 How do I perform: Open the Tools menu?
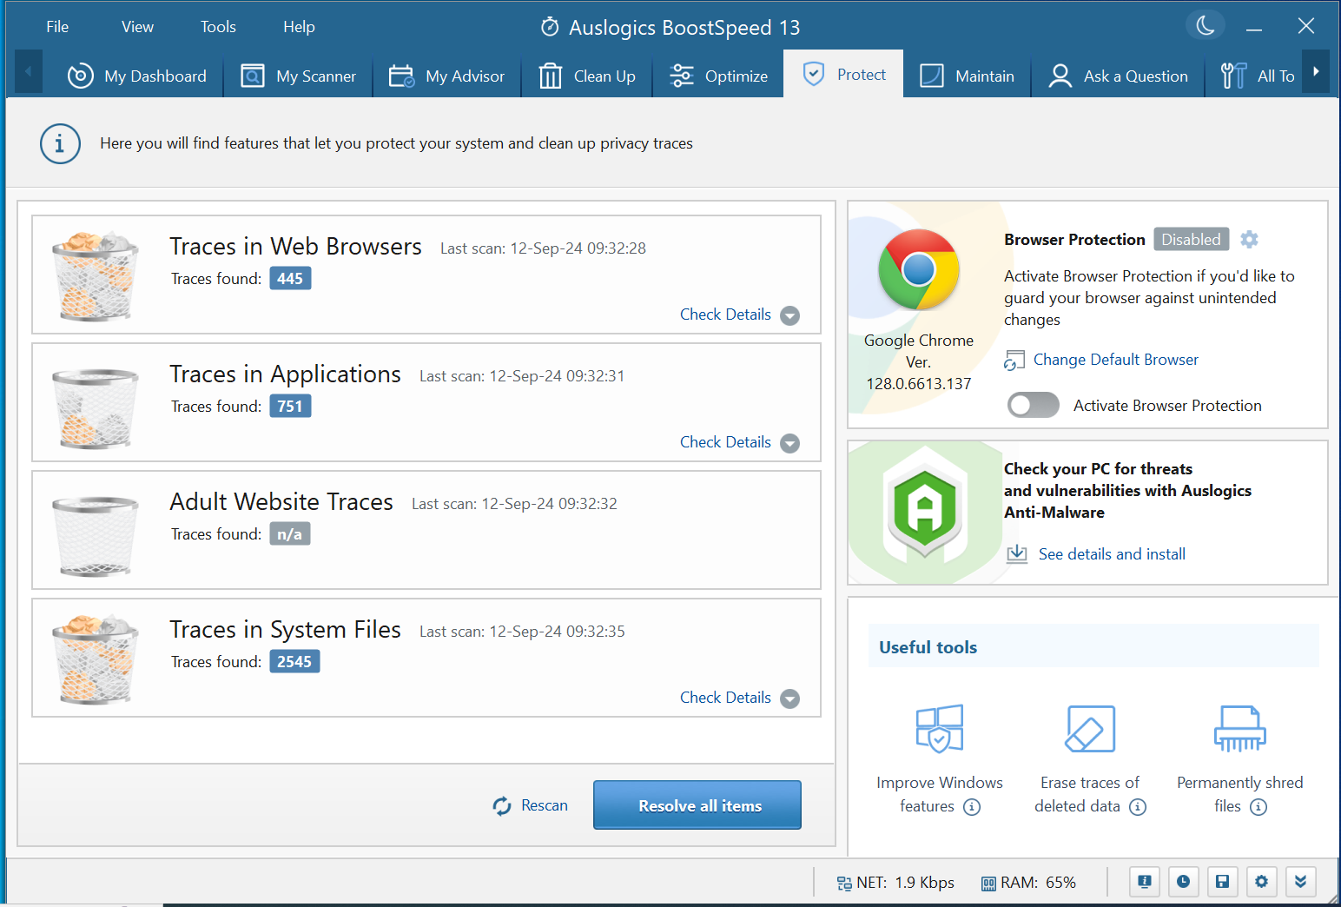coord(218,27)
